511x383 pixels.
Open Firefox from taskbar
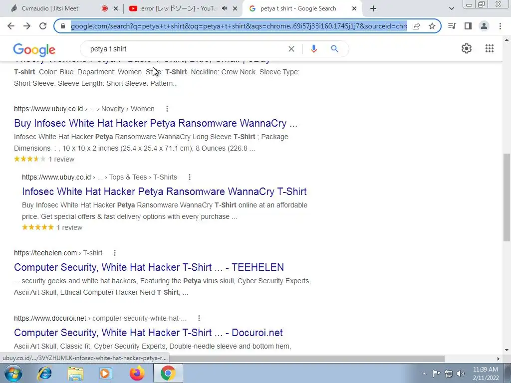click(137, 373)
